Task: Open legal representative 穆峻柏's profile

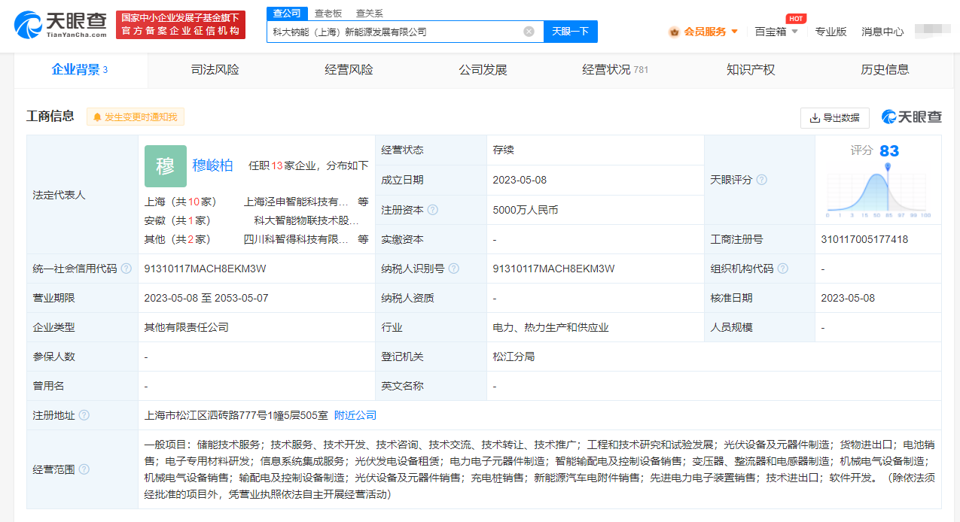Action: tap(213, 166)
